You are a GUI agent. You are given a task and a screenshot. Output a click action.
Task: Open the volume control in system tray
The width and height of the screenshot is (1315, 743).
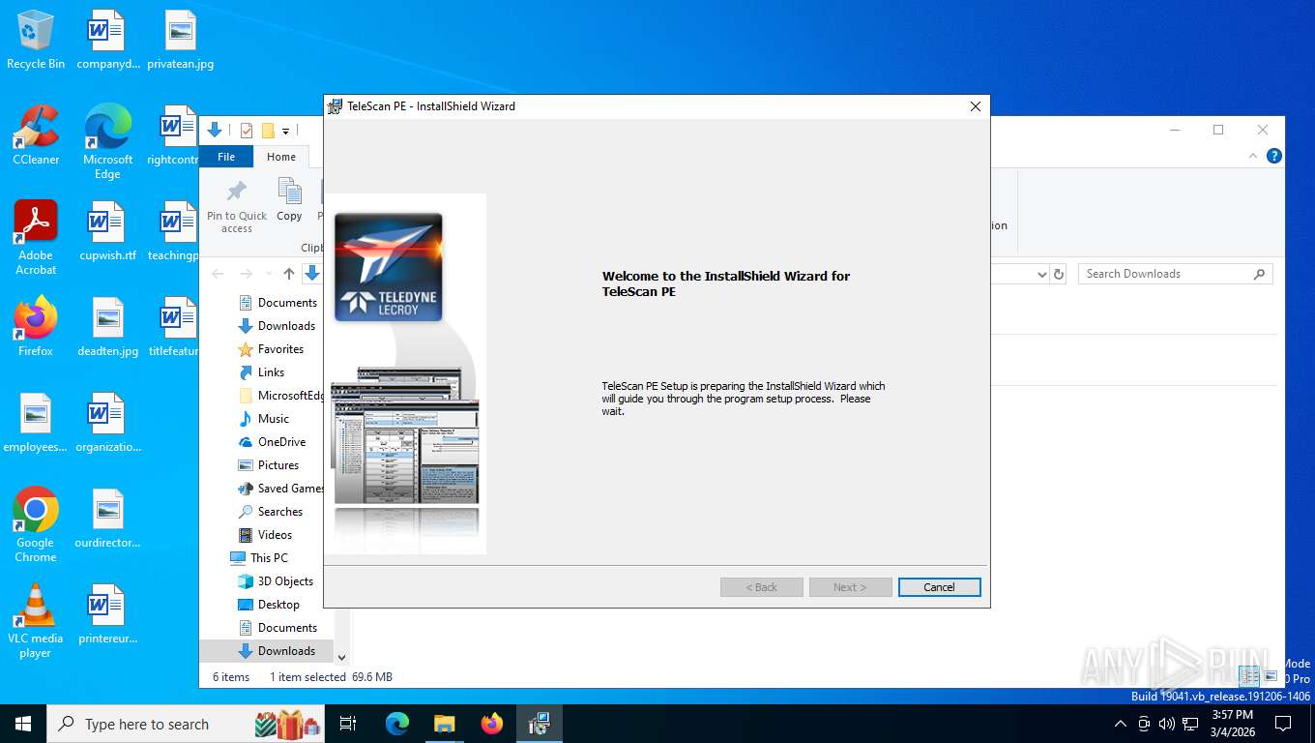coord(1167,724)
